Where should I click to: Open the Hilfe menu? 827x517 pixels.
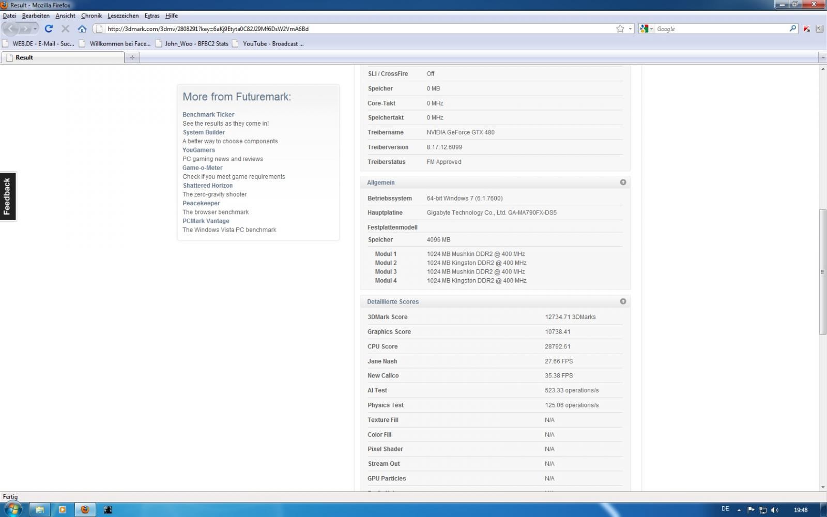coord(172,16)
